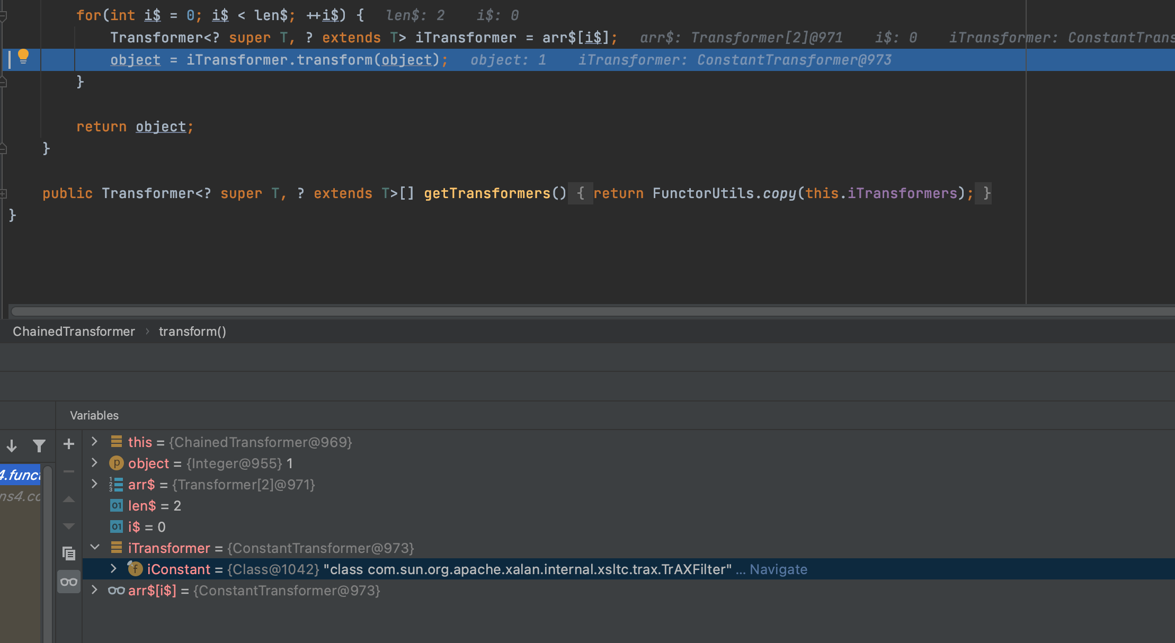Select the transform() breadcrumb item

point(192,332)
